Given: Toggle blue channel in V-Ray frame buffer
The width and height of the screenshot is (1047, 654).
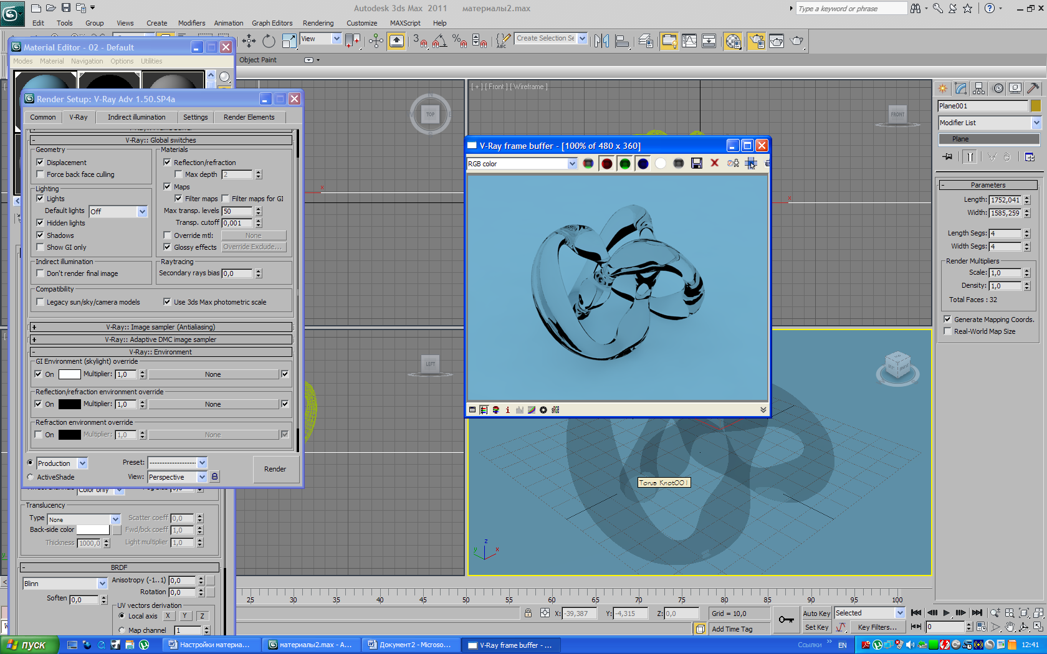Looking at the screenshot, I should [x=643, y=163].
